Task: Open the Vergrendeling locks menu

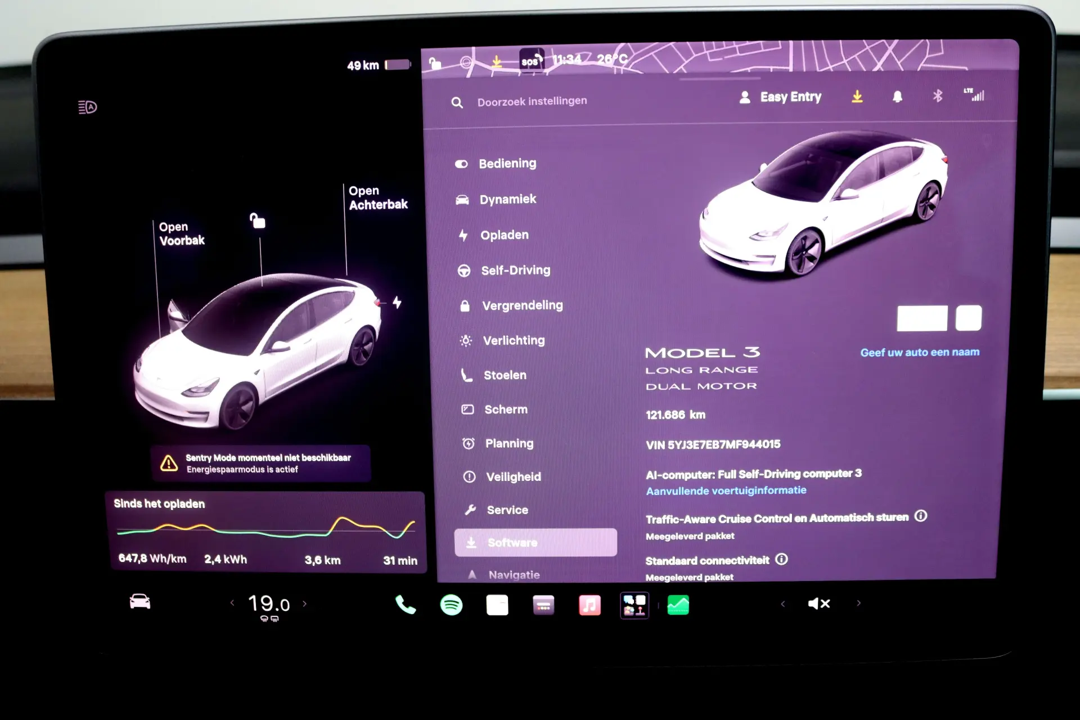Action: click(511, 305)
